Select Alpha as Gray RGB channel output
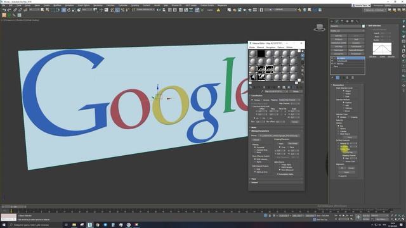 tap(255, 172)
